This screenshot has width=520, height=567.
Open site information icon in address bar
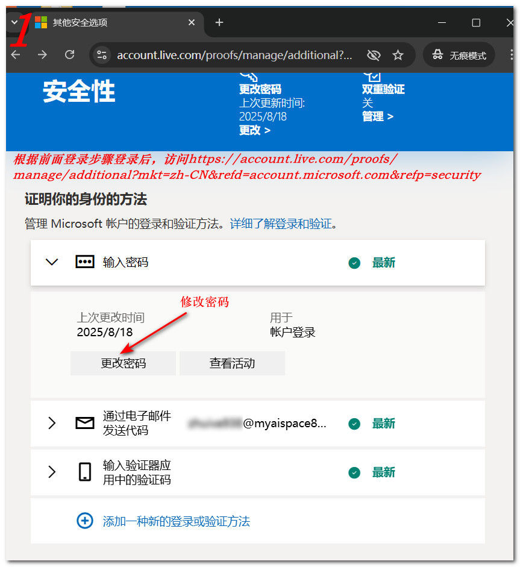[102, 55]
